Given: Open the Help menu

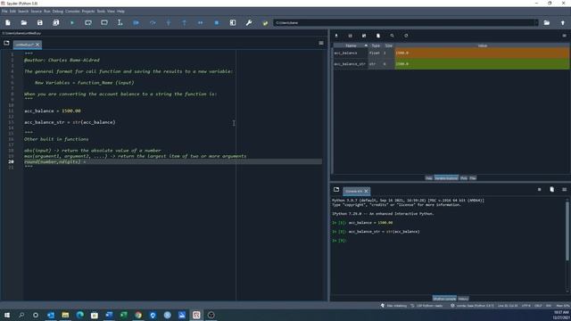Looking at the screenshot, I should coord(120,12).
